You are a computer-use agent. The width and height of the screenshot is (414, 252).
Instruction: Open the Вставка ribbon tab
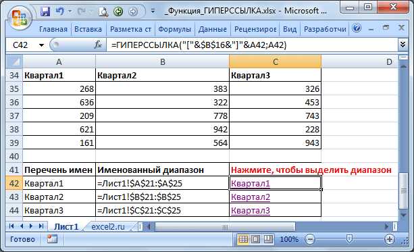point(88,29)
